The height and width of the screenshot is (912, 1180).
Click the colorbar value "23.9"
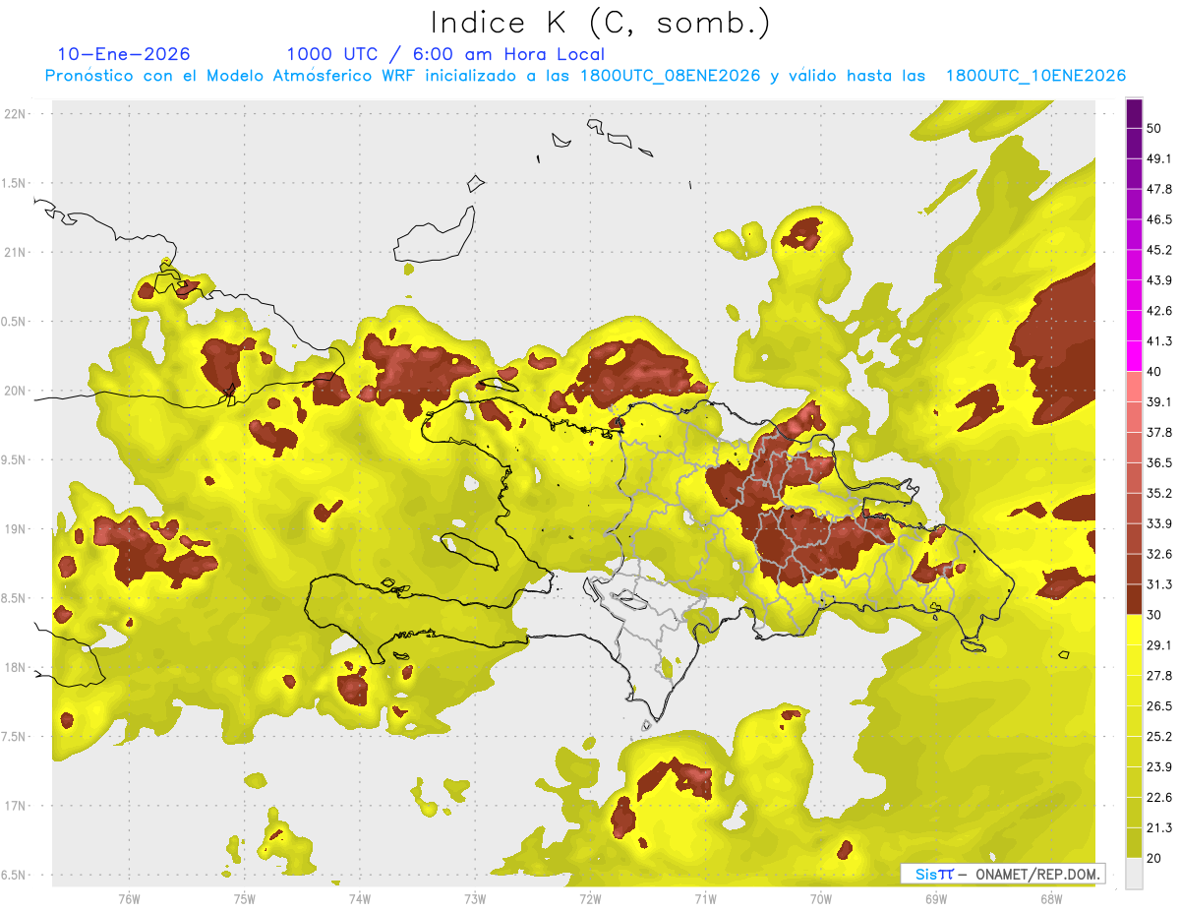(1159, 767)
